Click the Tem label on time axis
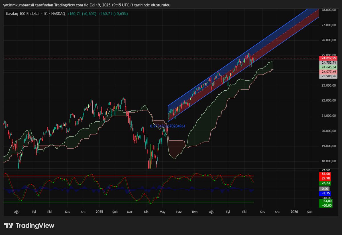This screenshot has width=342, height=235. (195, 212)
